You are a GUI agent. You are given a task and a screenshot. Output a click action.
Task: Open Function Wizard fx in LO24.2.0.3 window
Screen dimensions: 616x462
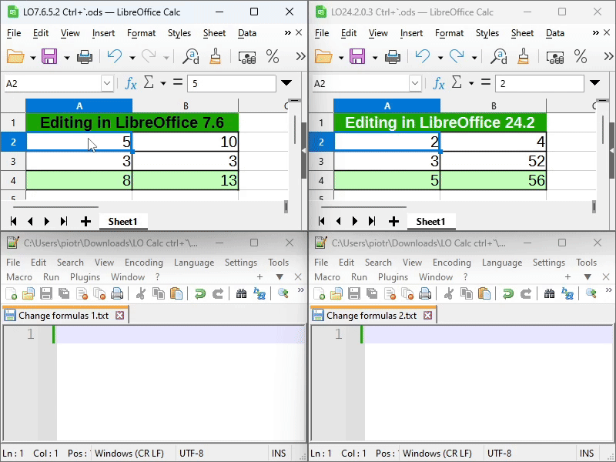pyautogui.click(x=438, y=83)
